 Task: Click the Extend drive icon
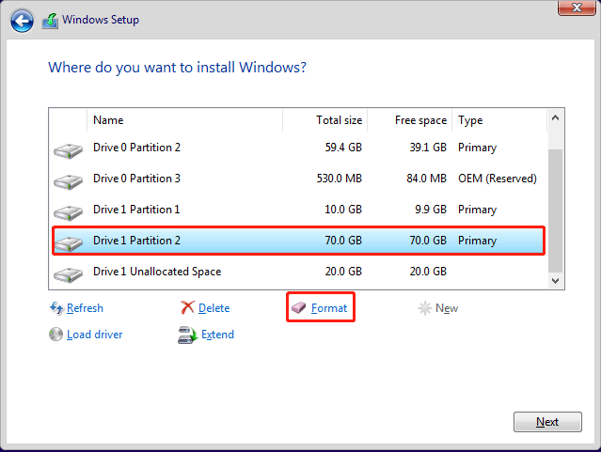click(x=187, y=335)
